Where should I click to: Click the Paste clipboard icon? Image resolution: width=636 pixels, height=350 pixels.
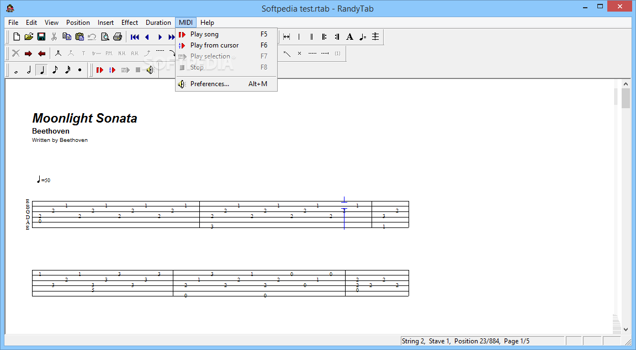click(79, 37)
